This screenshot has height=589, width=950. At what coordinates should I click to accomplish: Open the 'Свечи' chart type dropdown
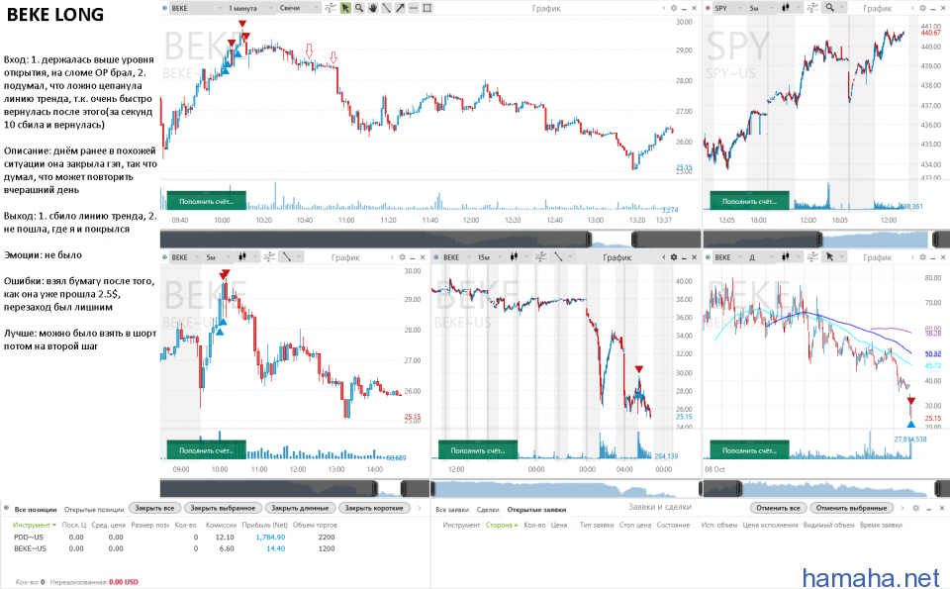(299, 8)
